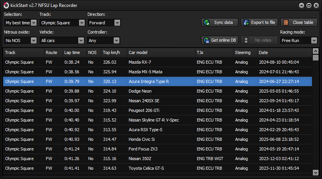
Task: Download the online DB
Action: [x=220, y=40]
